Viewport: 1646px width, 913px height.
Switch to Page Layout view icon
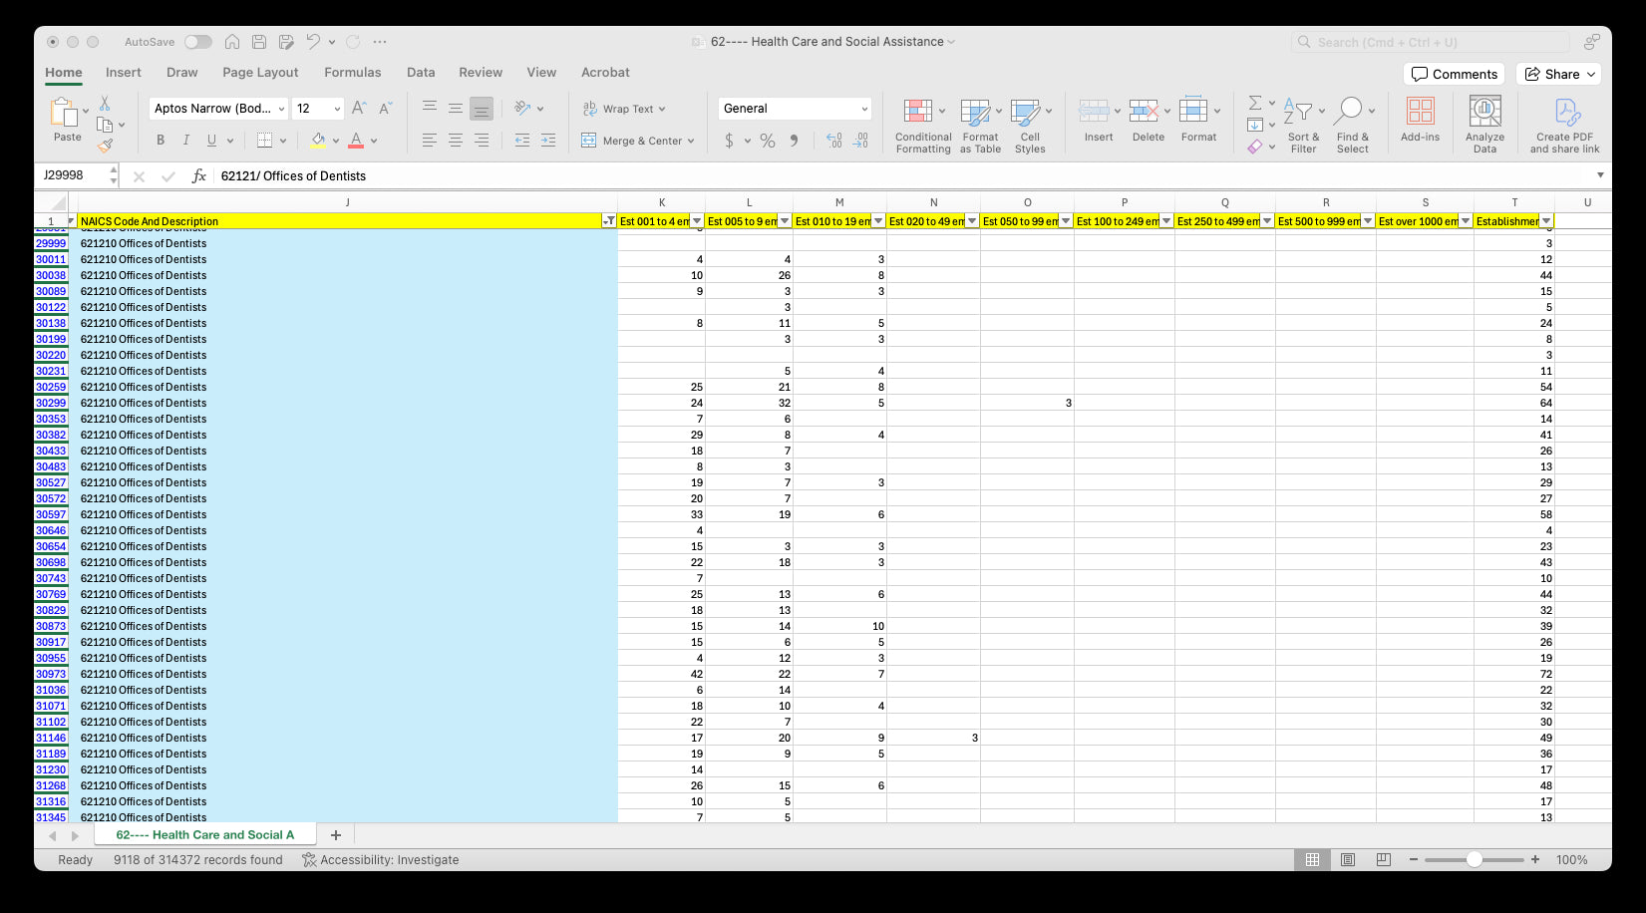click(1348, 859)
